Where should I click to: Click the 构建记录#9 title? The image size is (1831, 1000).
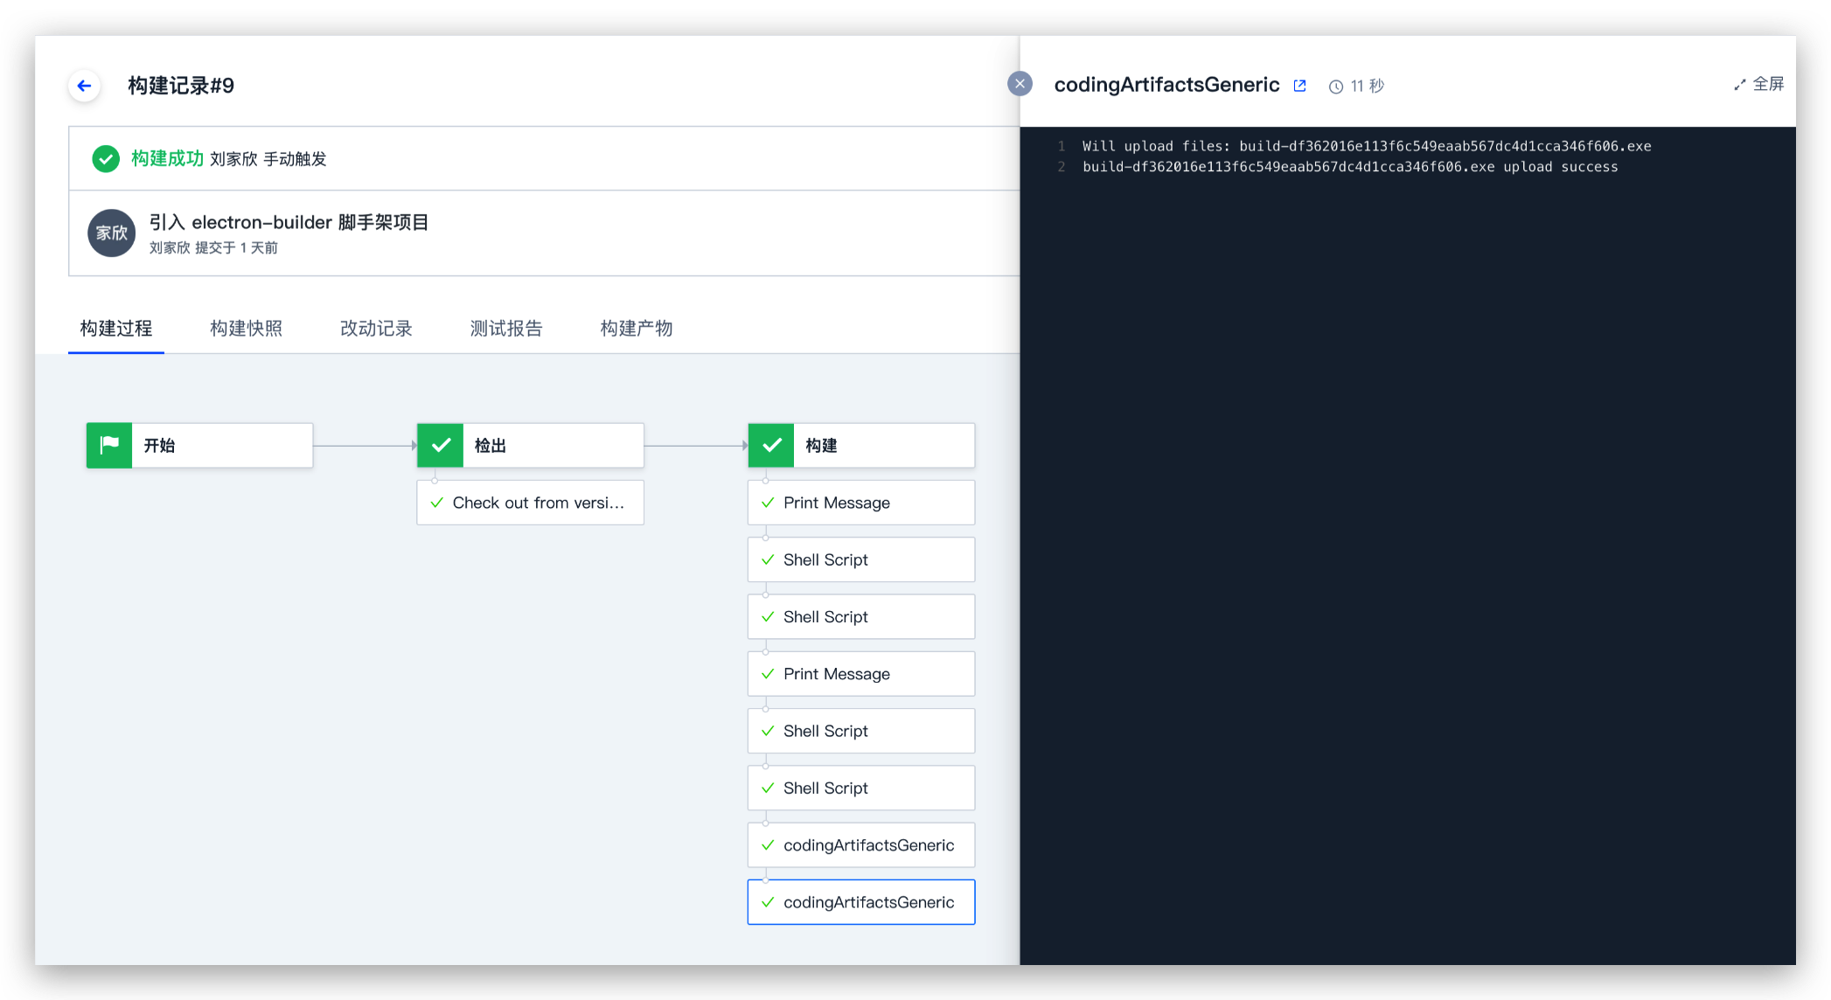[x=181, y=86]
